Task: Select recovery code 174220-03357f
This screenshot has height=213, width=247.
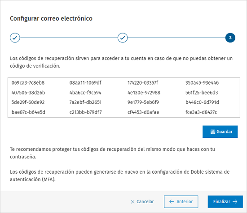Action: click(143, 83)
